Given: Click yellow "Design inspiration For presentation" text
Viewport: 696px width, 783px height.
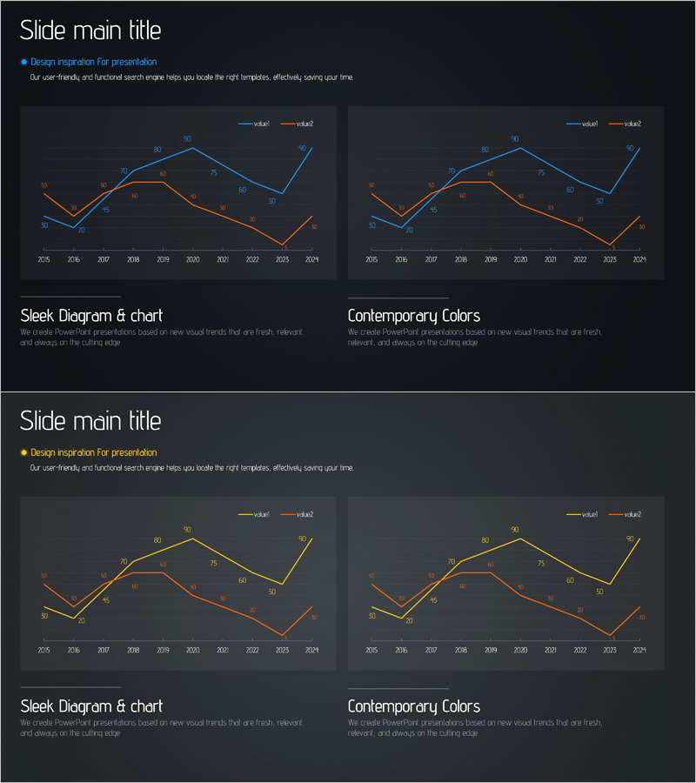Looking at the screenshot, I should click(94, 452).
